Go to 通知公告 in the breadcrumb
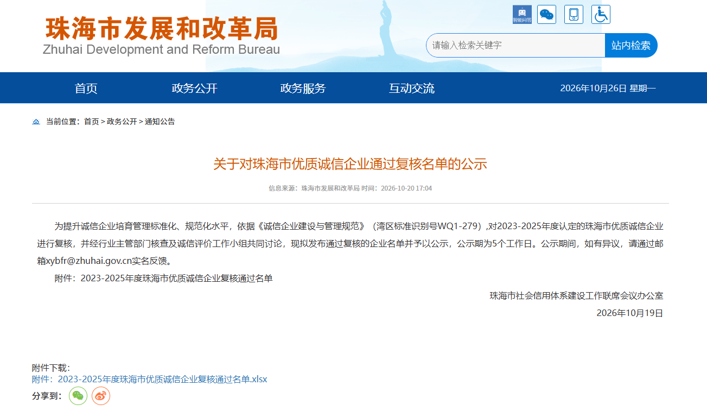This screenshot has width=707, height=417. point(160,122)
